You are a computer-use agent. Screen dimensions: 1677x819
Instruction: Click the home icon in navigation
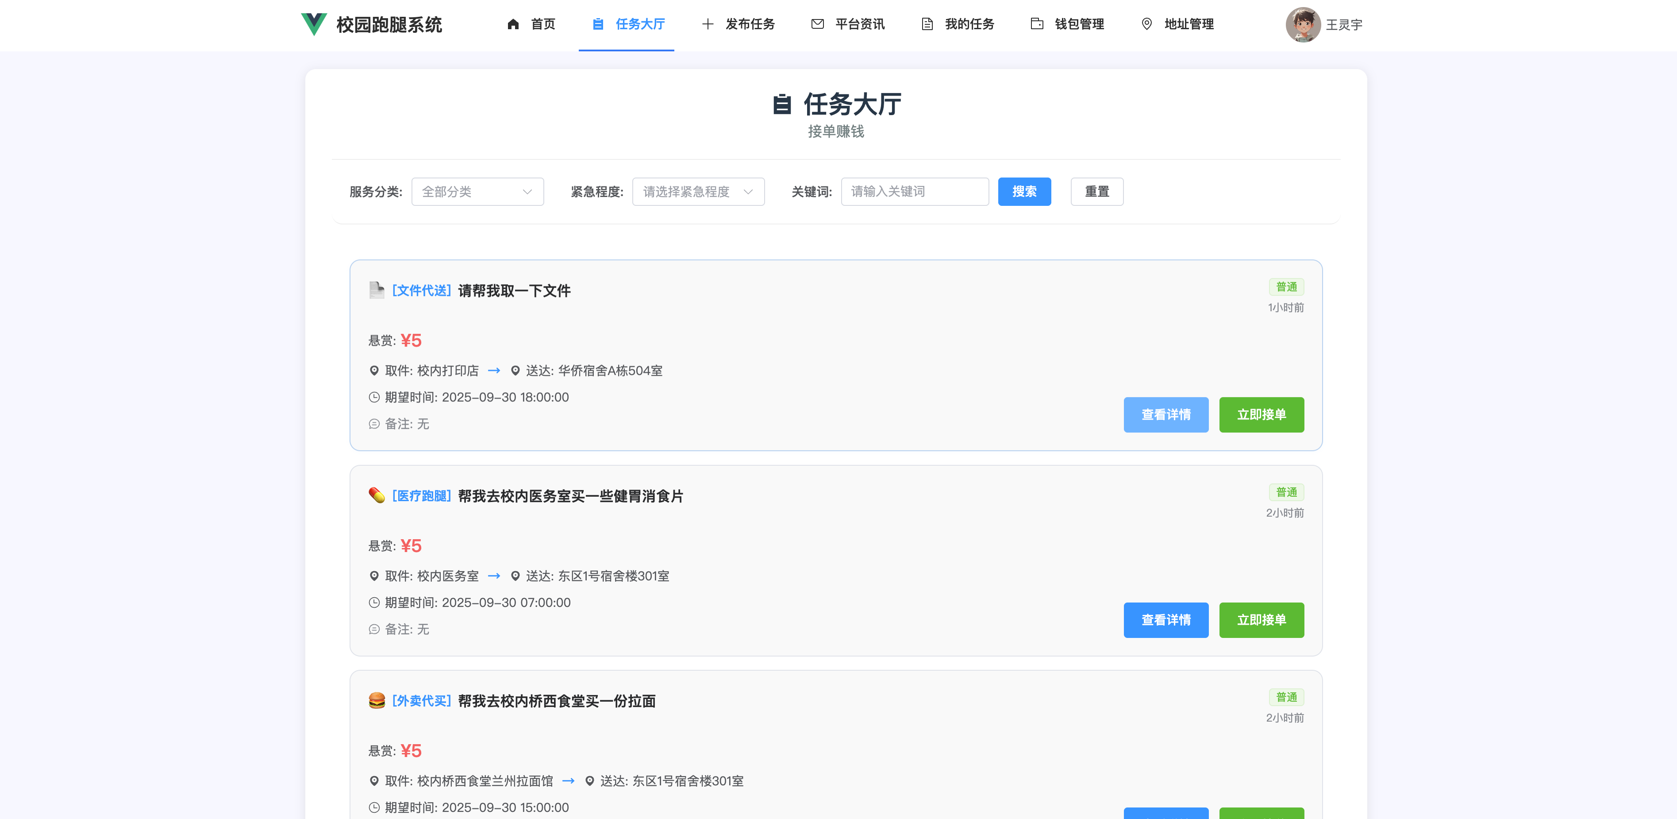coord(513,24)
